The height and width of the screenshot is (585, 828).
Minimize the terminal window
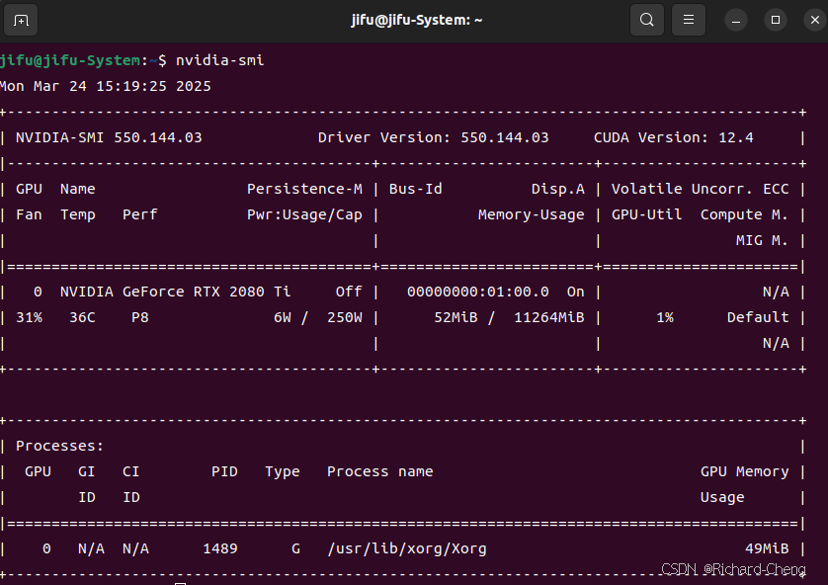736,19
